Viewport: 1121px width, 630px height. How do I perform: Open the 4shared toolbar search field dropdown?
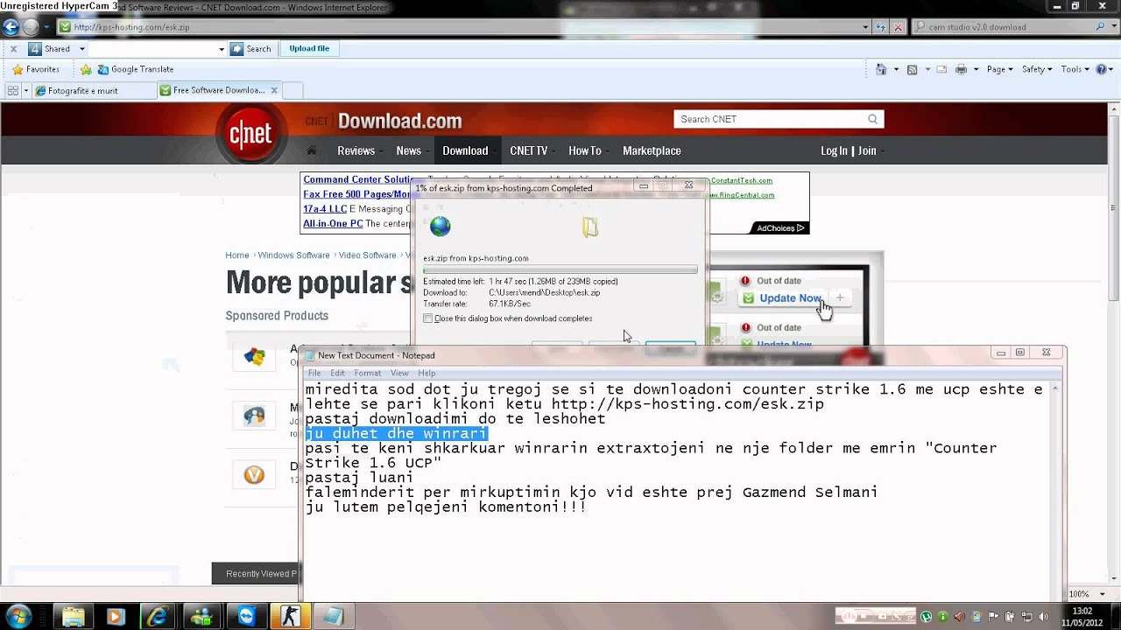coord(222,49)
